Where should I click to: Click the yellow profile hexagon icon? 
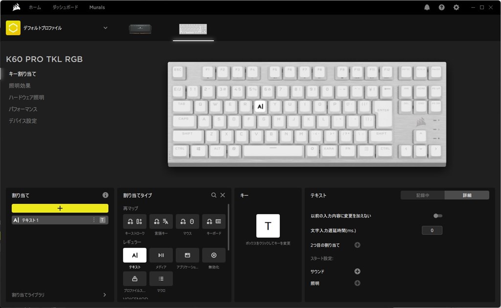tap(13, 28)
